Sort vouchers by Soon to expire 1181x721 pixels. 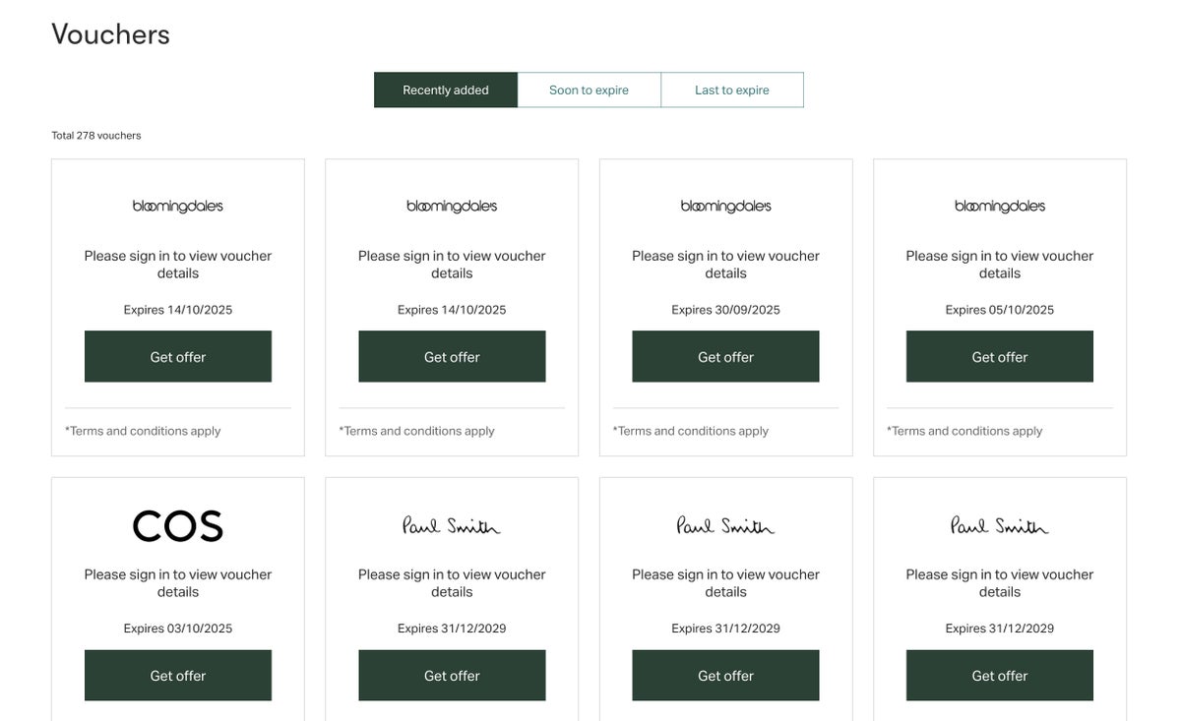[589, 90]
